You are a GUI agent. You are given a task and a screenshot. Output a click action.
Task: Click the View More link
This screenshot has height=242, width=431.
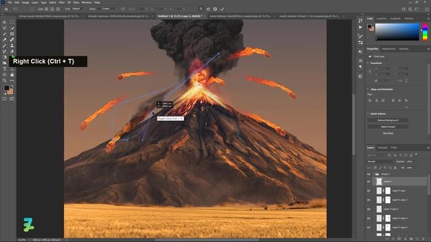click(388, 133)
